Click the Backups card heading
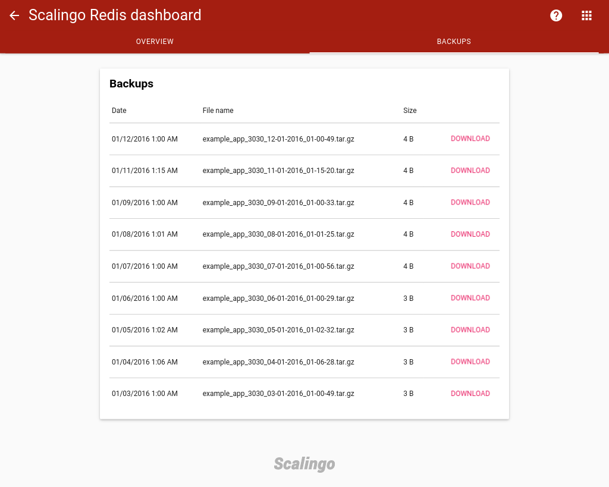The image size is (609, 487). point(131,84)
